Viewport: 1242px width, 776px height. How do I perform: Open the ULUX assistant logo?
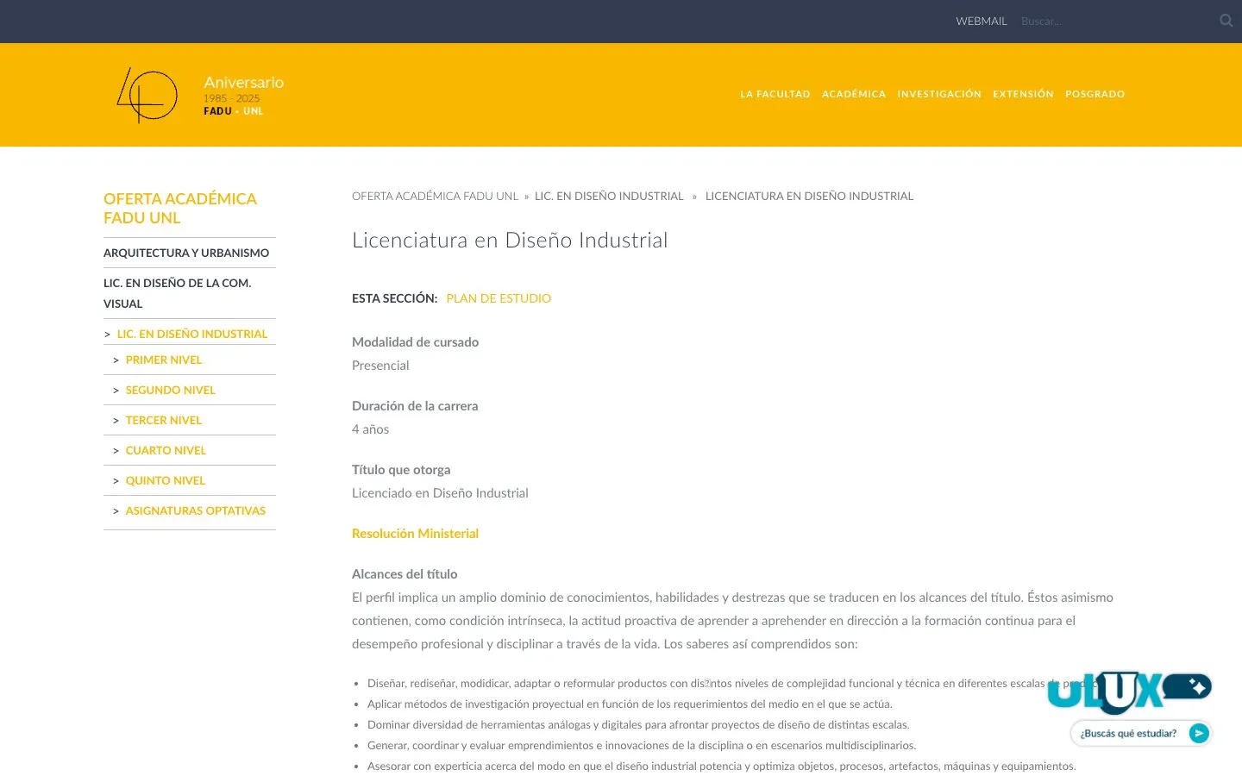(x=1129, y=692)
